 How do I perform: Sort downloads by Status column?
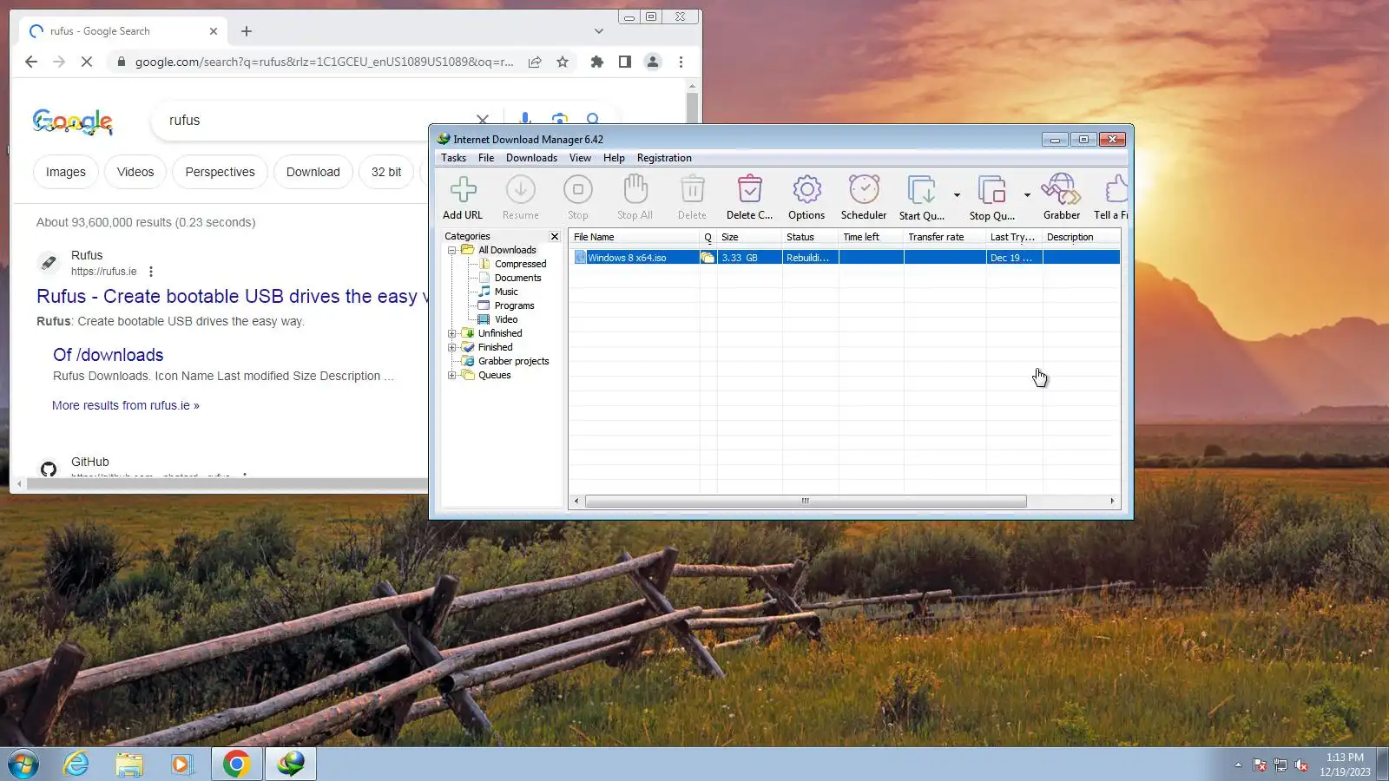[810, 237]
